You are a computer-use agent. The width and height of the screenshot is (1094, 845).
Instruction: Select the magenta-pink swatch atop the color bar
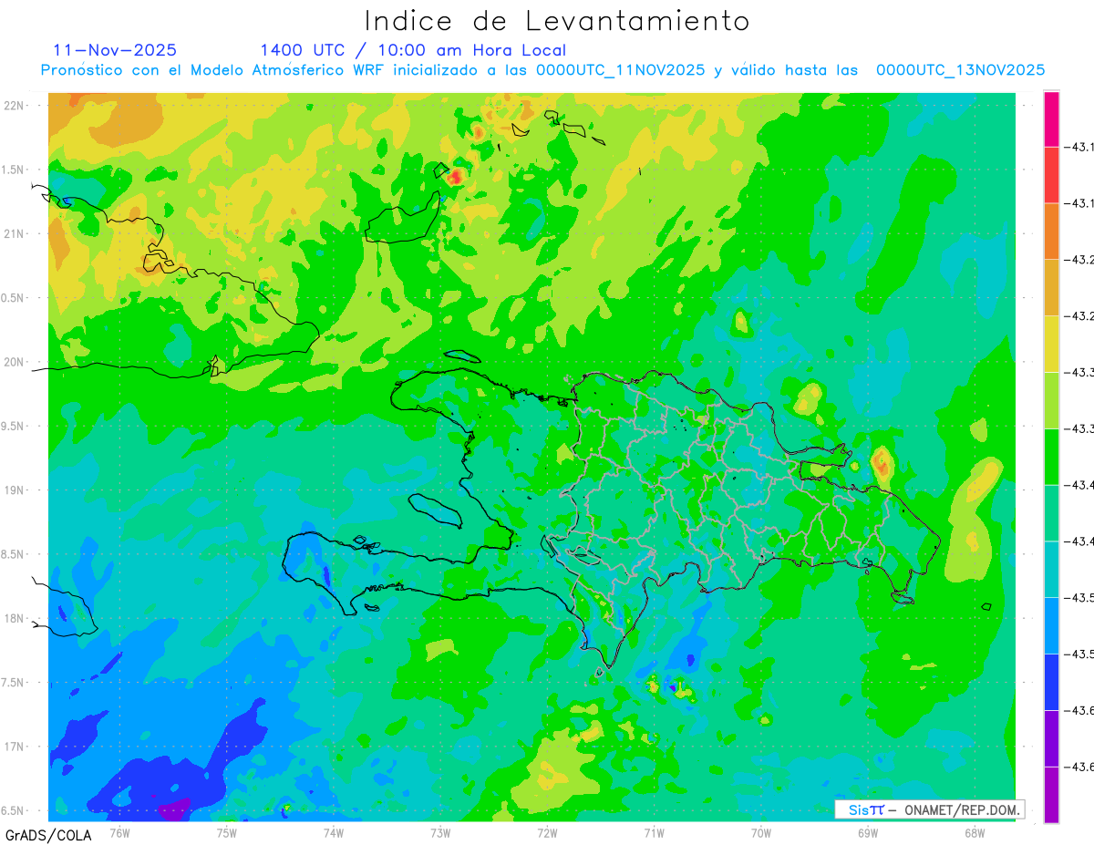(1051, 119)
